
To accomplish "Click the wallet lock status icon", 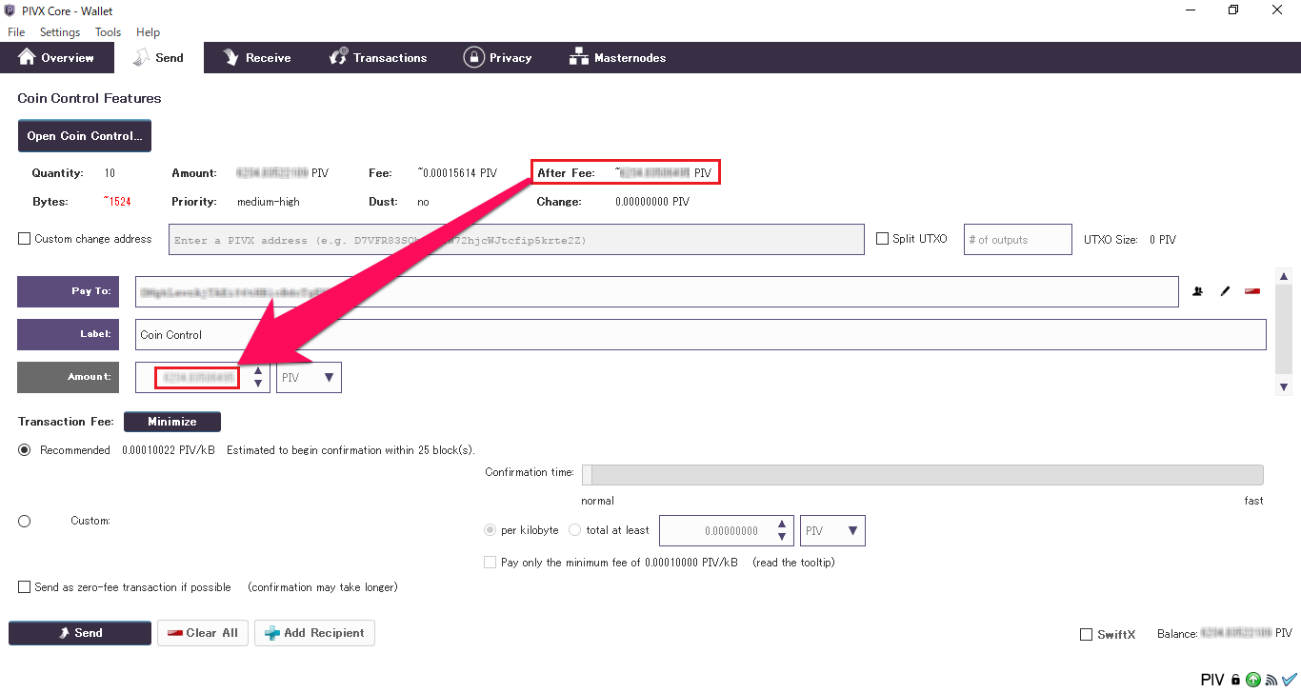I will coord(1235,680).
